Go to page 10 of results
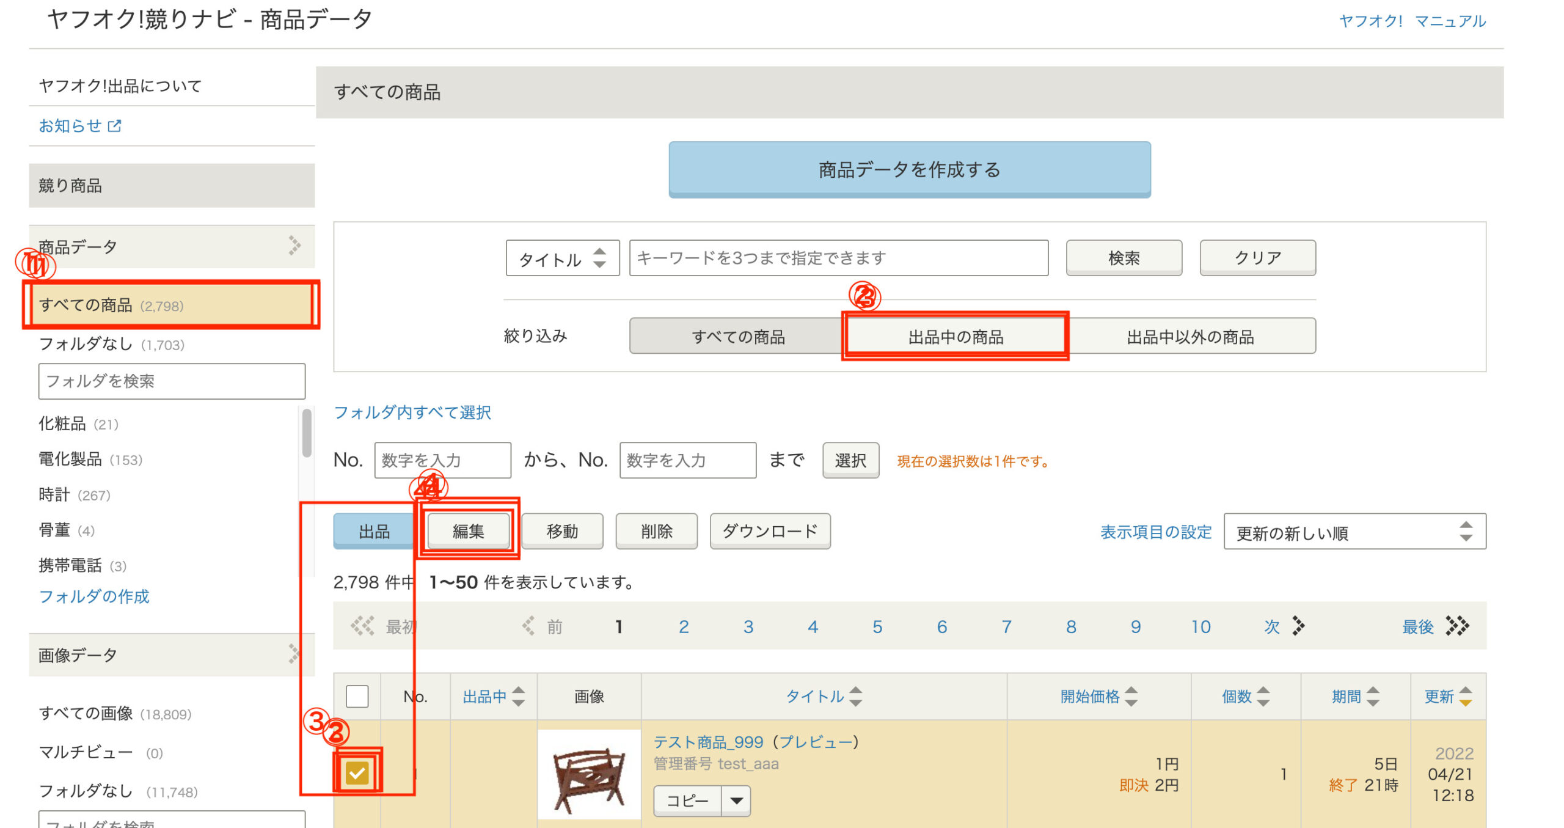1564x828 pixels. (x=1200, y=626)
